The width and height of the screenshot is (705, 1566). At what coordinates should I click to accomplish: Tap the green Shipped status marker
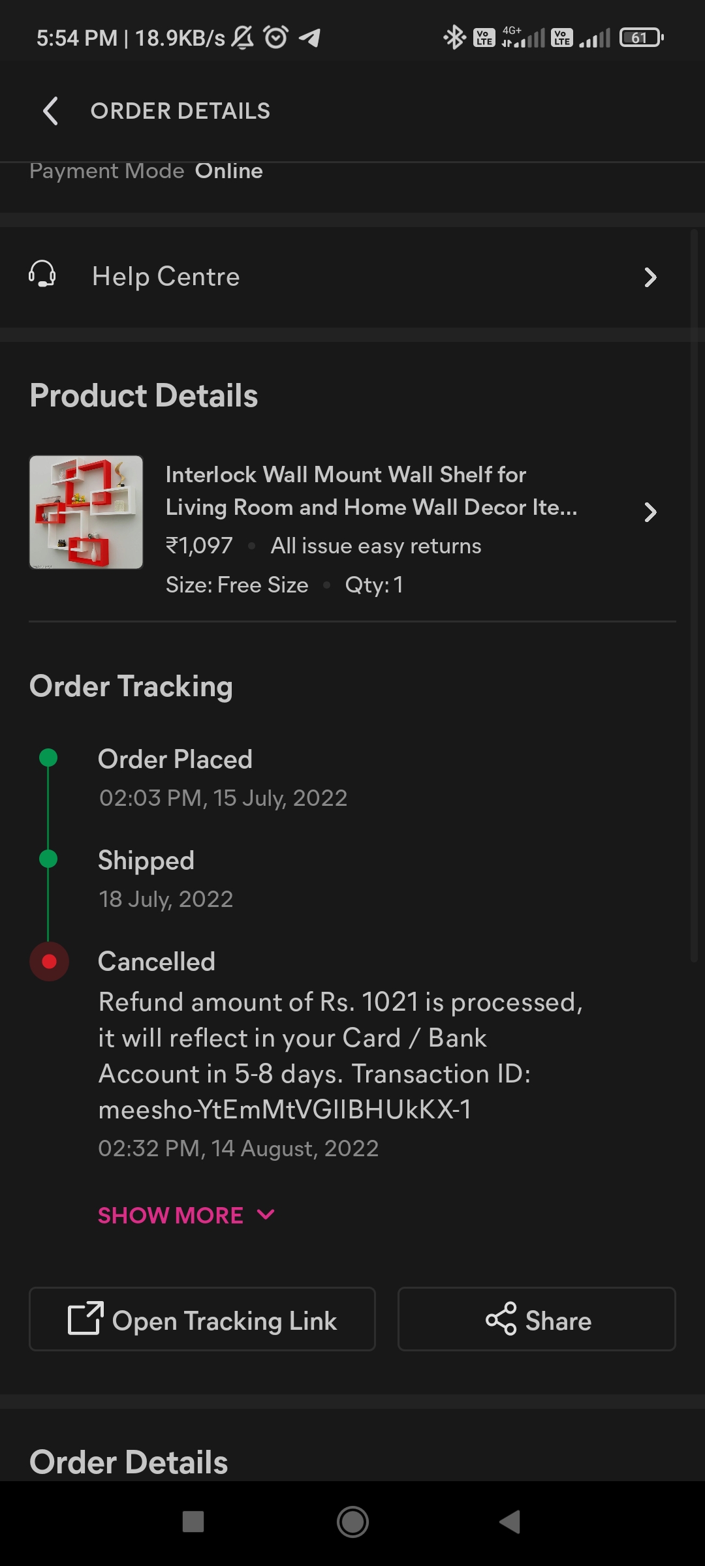48,859
